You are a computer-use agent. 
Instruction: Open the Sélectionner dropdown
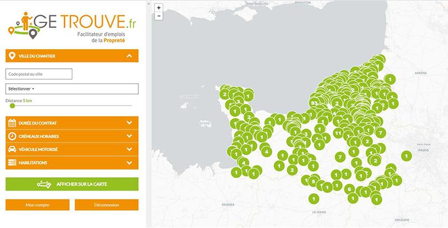pos(71,89)
